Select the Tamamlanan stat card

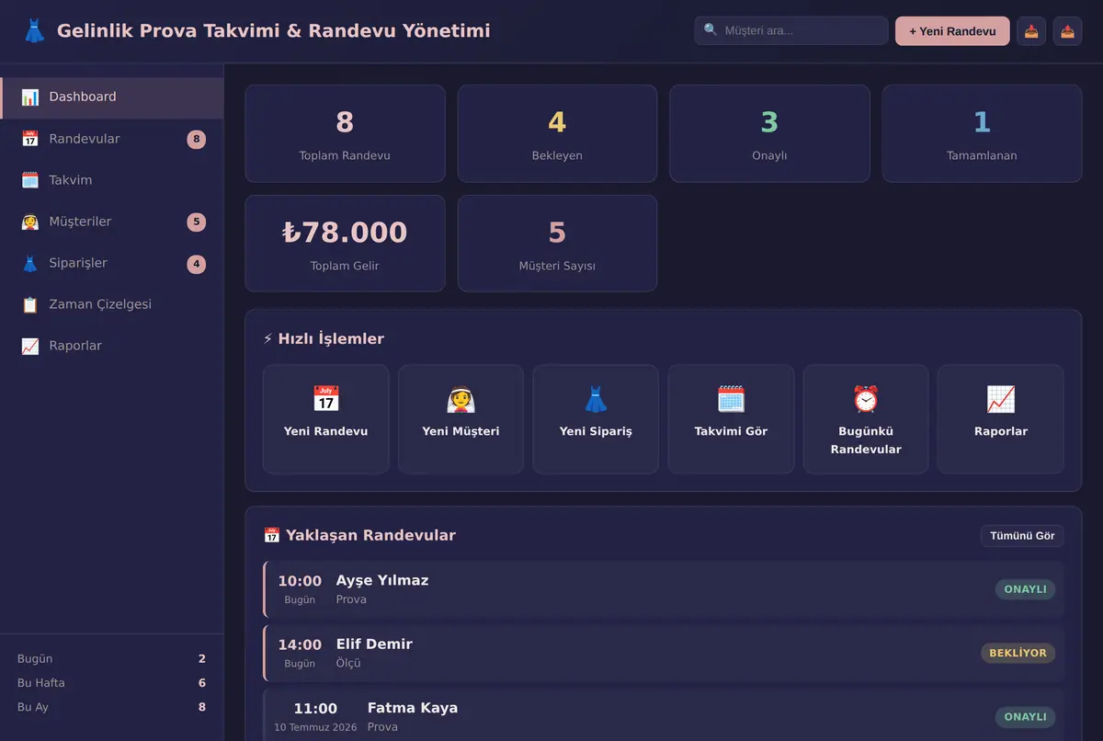[x=982, y=134]
